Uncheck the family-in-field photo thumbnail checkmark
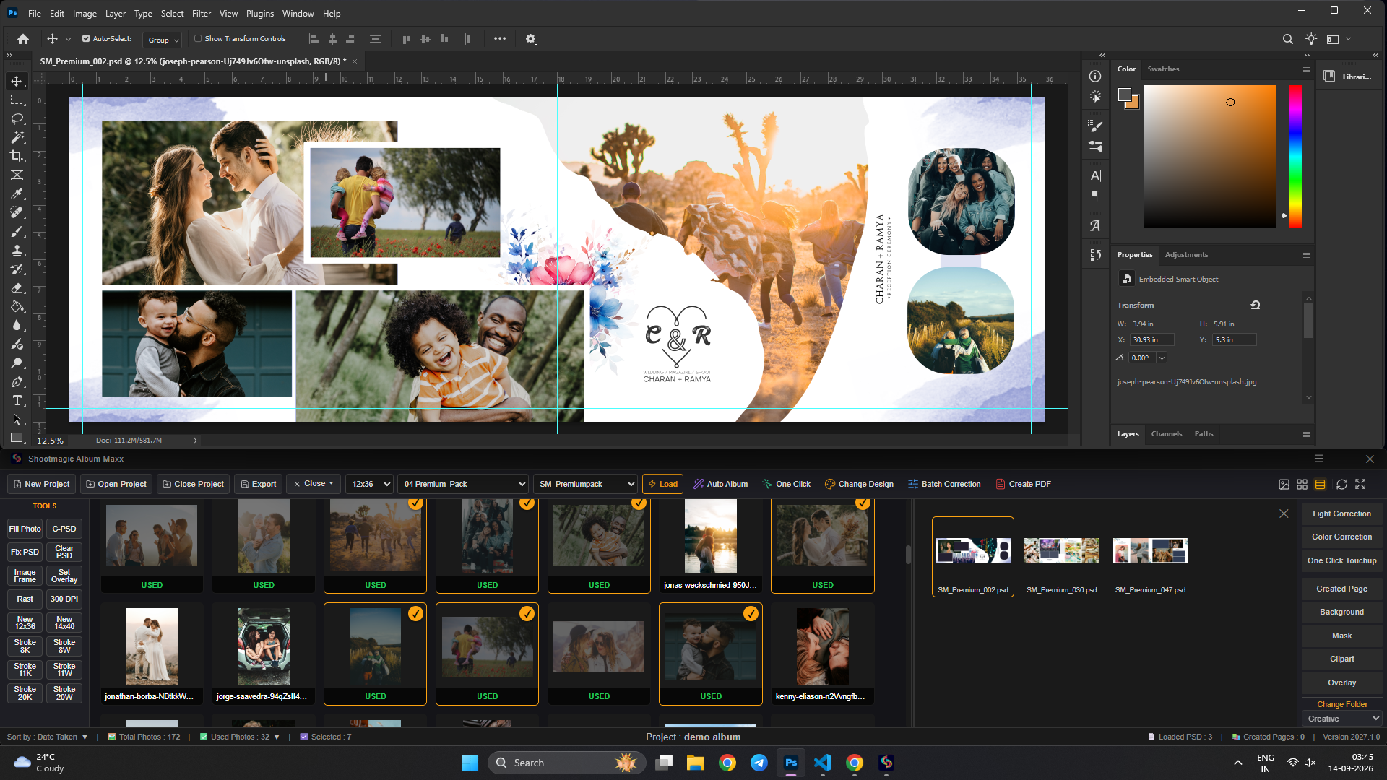The height and width of the screenshot is (780, 1387). pos(527,613)
